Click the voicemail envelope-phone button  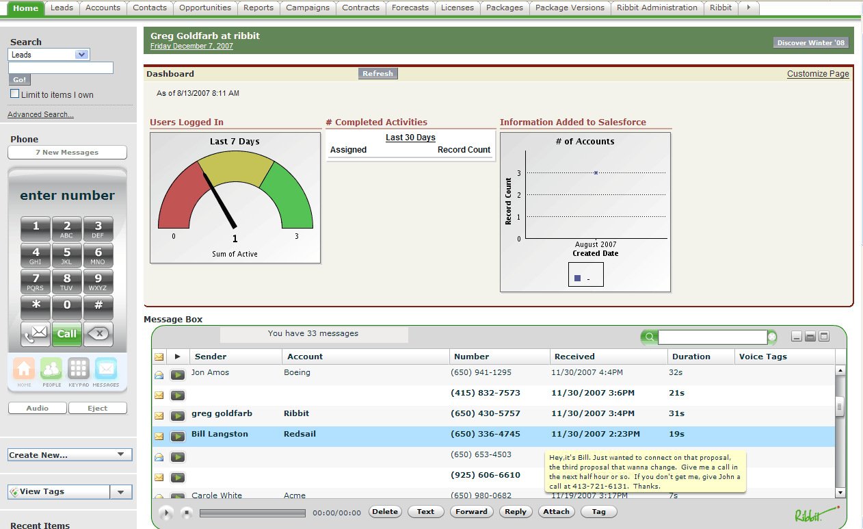pyautogui.click(x=36, y=334)
